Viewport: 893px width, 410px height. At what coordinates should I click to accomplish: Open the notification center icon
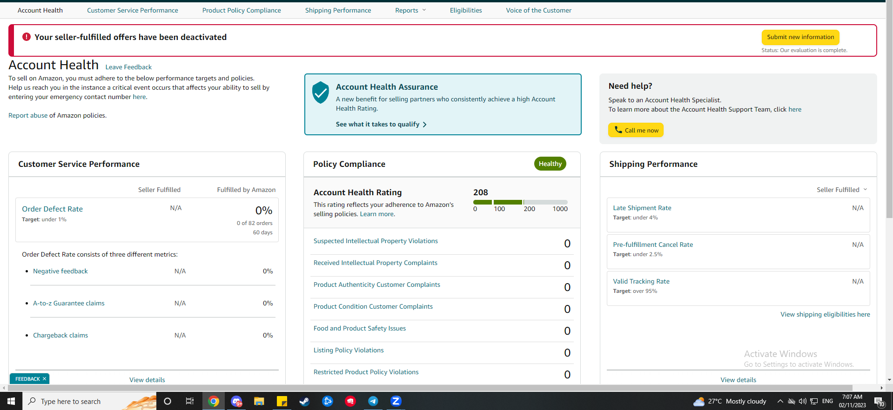coord(879,401)
